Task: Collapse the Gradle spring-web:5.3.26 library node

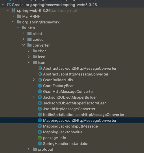Action: (3, 5)
